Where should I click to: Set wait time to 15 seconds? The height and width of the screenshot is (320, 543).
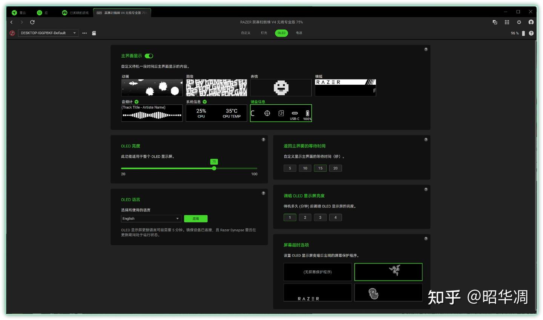click(320, 168)
